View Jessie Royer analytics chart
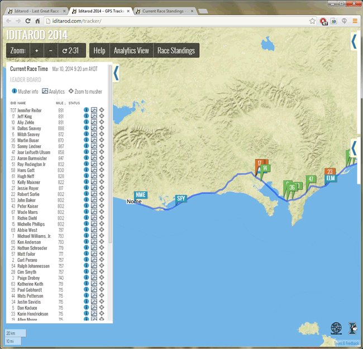The image size is (363, 349). click(94, 188)
